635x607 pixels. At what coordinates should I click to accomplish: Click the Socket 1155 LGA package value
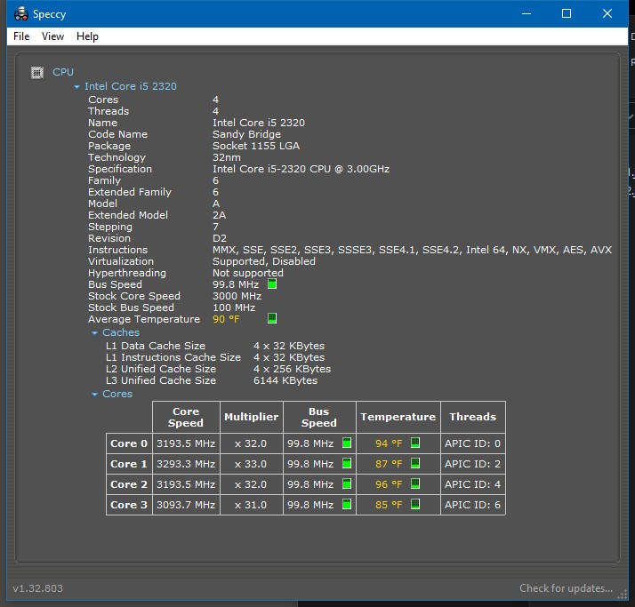(x=256, y=146)
